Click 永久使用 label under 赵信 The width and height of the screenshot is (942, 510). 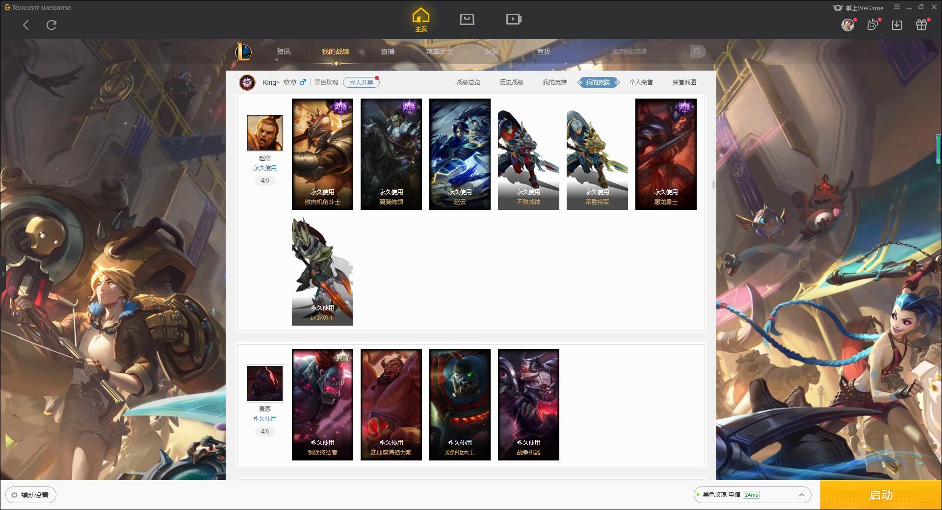coord(265,168)
